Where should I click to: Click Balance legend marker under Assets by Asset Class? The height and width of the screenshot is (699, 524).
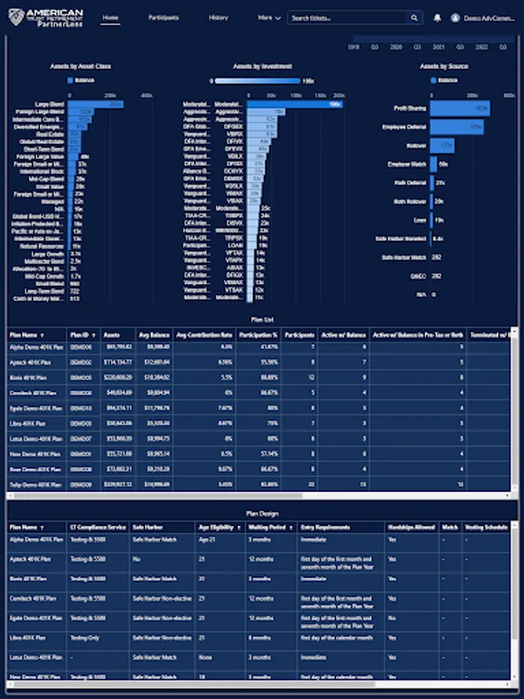70,80
